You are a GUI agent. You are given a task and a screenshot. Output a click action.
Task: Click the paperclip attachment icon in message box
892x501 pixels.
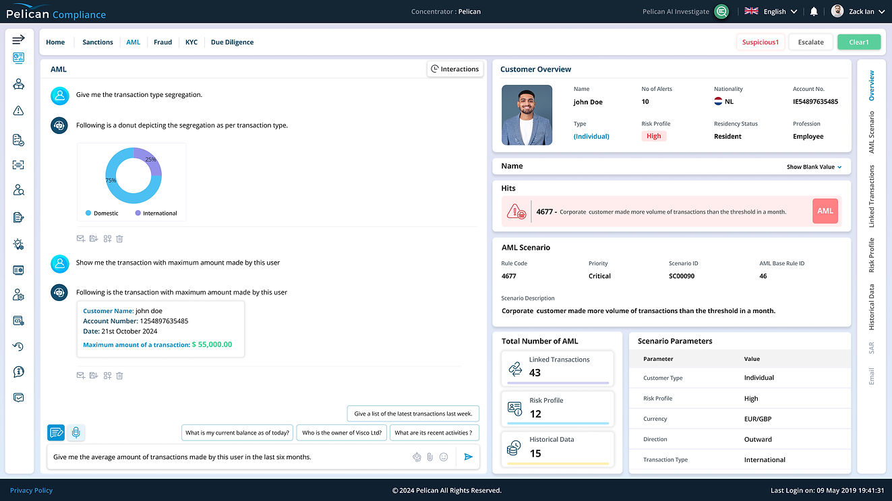pos(429,457)
